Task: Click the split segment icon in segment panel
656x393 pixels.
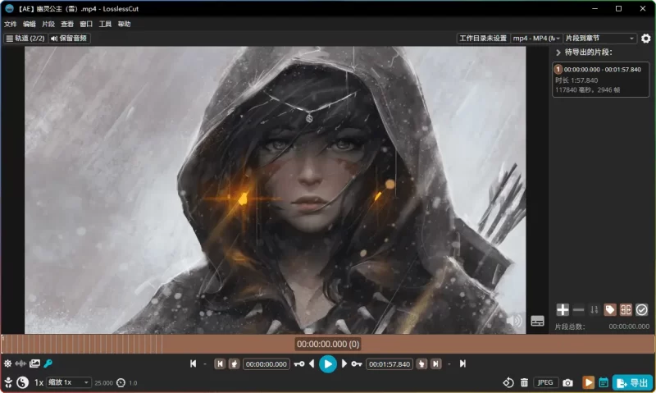Action: coord(626,309)
